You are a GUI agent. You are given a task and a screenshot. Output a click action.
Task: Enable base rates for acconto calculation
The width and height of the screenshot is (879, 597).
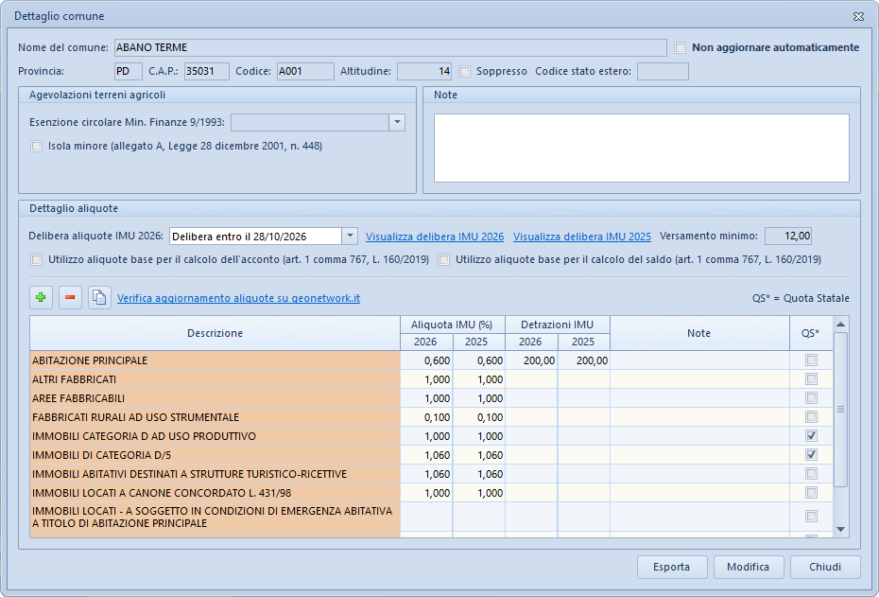(37, 259)
